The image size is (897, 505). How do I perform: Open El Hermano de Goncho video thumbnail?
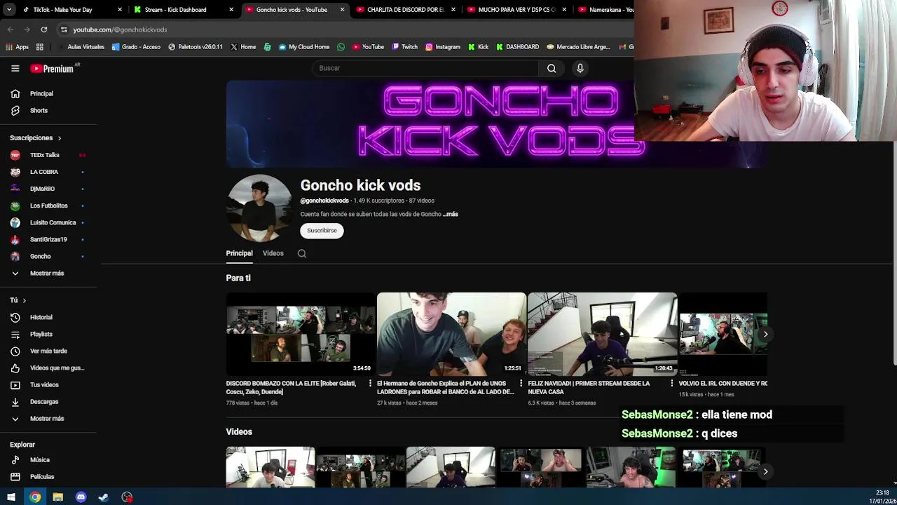[x=451, y=334]
